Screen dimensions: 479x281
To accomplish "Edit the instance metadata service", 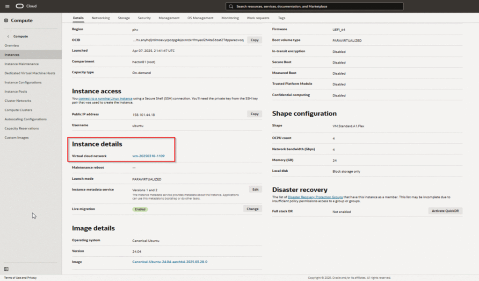I will 255,190.
